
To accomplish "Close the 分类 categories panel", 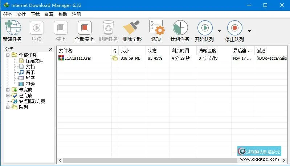I will [51, 50].
